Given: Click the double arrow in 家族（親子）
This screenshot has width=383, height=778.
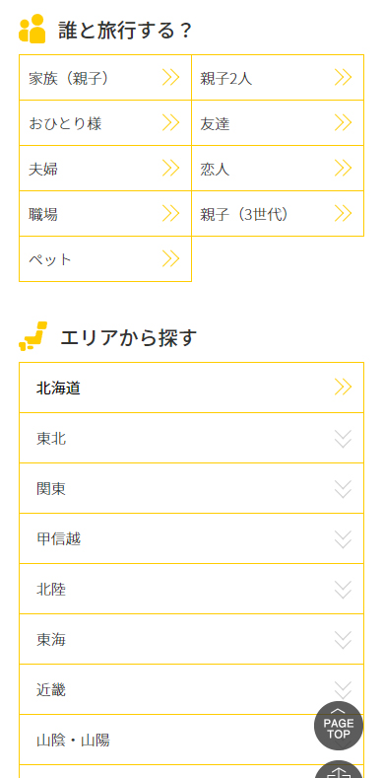Looking at the screenshot, I should point(170,78).
